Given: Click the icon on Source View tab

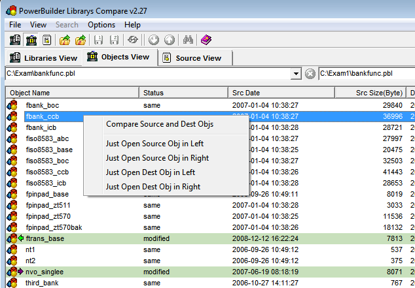Looking at the screenshot, I should [x=167, y=57].
